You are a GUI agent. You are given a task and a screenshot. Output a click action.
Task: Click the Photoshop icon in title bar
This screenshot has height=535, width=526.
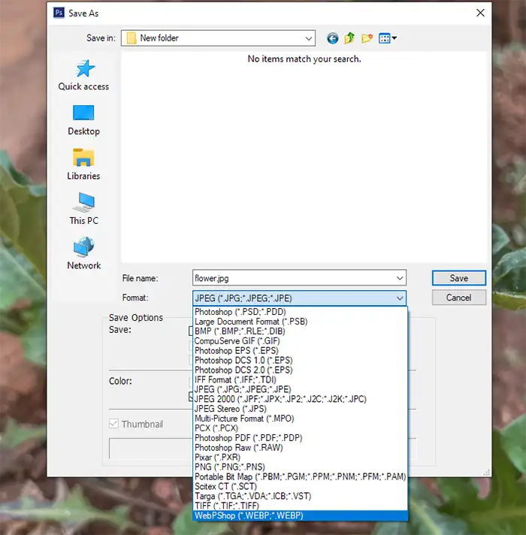(59, 13)
